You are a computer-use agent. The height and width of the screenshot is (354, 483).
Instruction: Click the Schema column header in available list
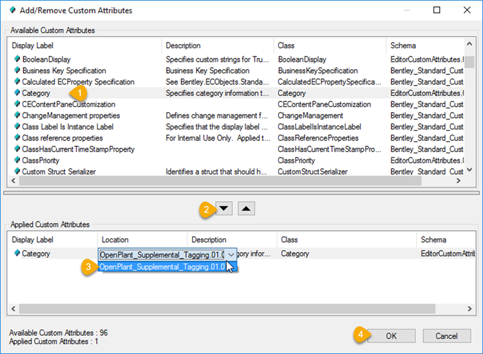[x=403, y=46]
